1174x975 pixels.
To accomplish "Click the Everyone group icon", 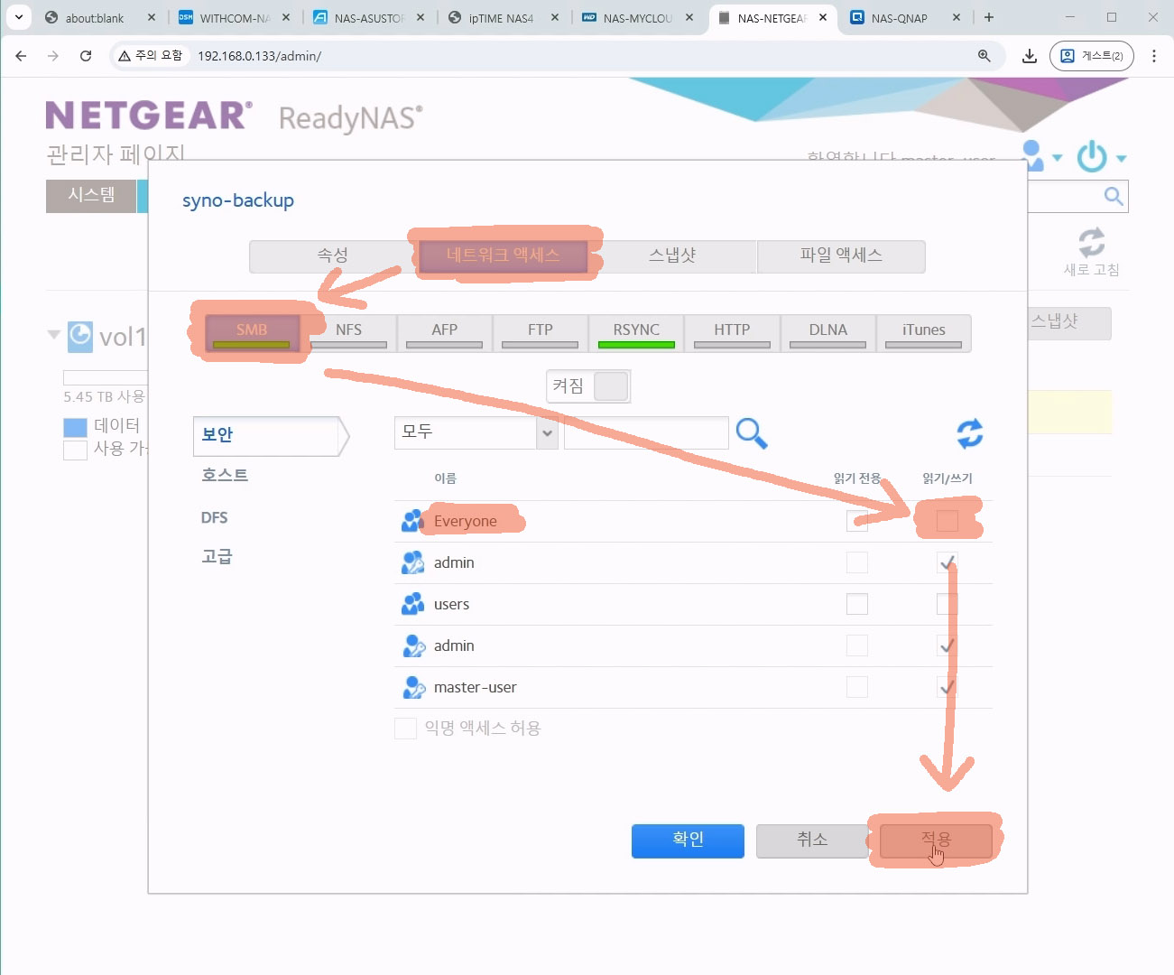I will pos(412,521).
